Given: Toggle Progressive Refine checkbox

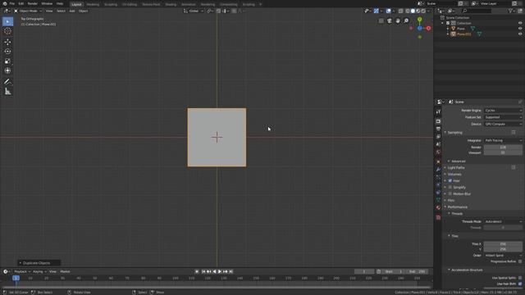Looking at the screenshot, I should [x=520, y=261].
